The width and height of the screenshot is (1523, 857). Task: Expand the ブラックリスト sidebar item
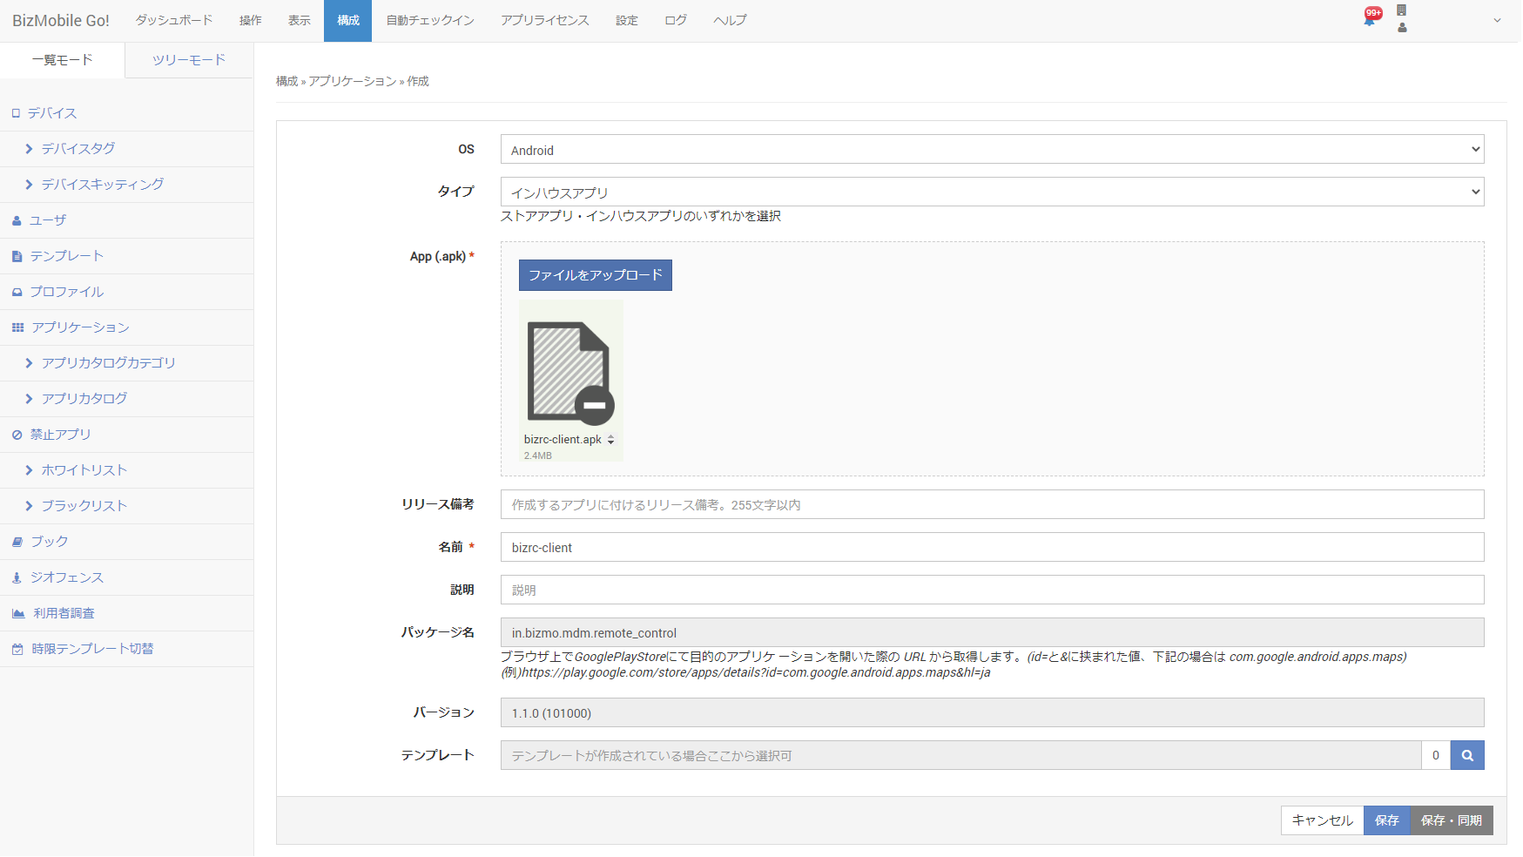tap(84, 506)
